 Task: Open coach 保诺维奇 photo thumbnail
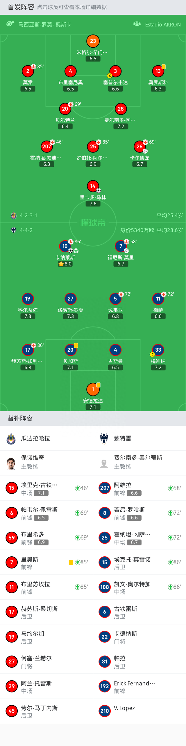(11, 463)
